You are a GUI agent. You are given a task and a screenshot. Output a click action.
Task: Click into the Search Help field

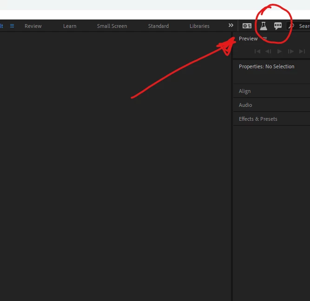tap(298, 26)
